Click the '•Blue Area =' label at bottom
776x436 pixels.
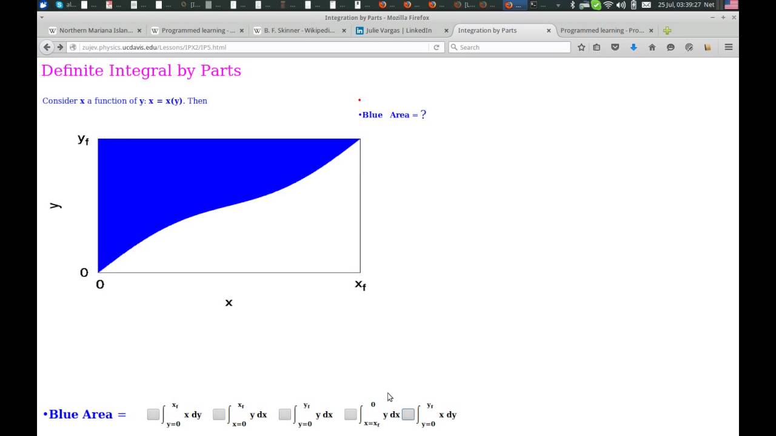pyautogui.click(x=85, y=414)
